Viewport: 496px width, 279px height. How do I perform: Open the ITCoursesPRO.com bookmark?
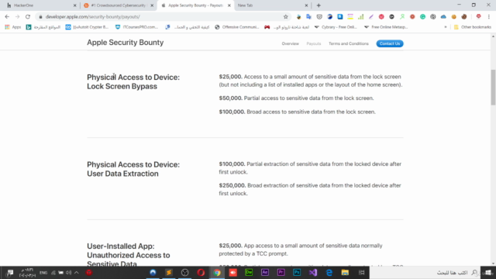(136, 27)
